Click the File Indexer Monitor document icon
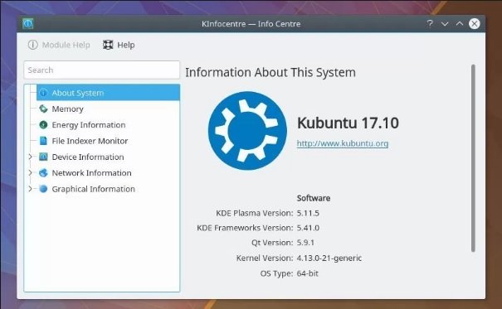This screenshot has width=502, height=309. point(43,141)
